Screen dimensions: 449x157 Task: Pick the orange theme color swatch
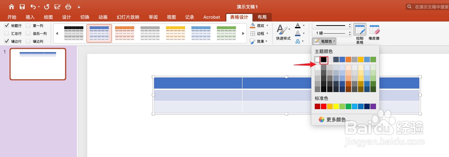(x=348, y=60)
